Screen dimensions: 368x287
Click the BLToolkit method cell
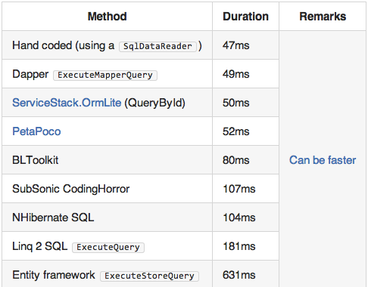coord(107,160)
